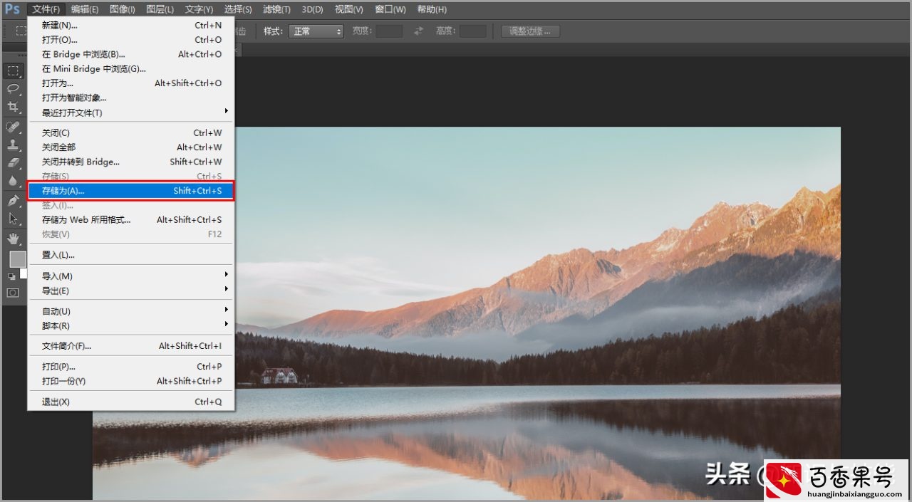
Task: Expand the 自动(U) submenu
Action: click(x=130, y=311)
